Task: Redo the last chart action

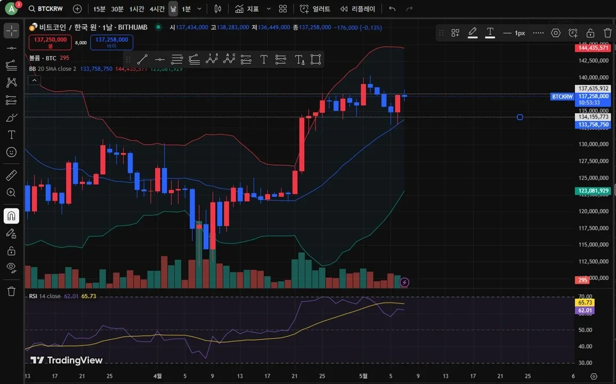Action: (x=409, y=9)
